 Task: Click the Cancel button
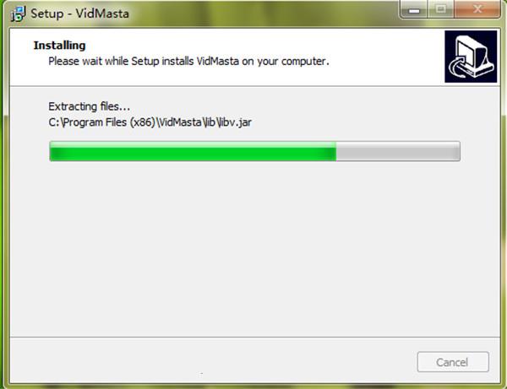point(453,362)
